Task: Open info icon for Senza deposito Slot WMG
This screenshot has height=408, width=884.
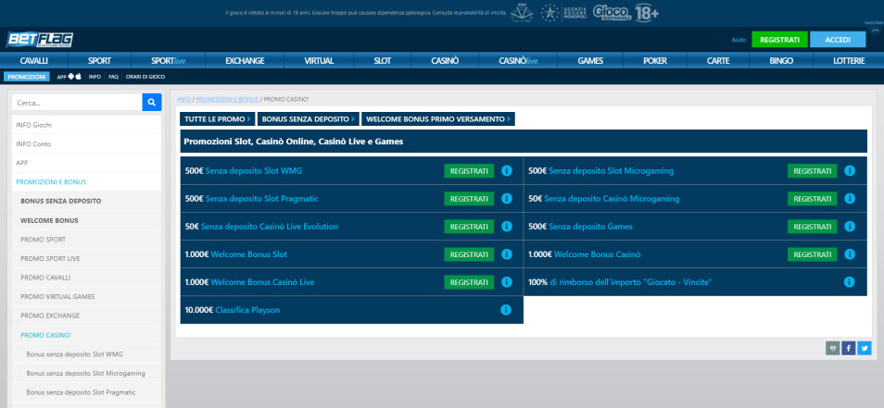Action: [x=506, y=170]
